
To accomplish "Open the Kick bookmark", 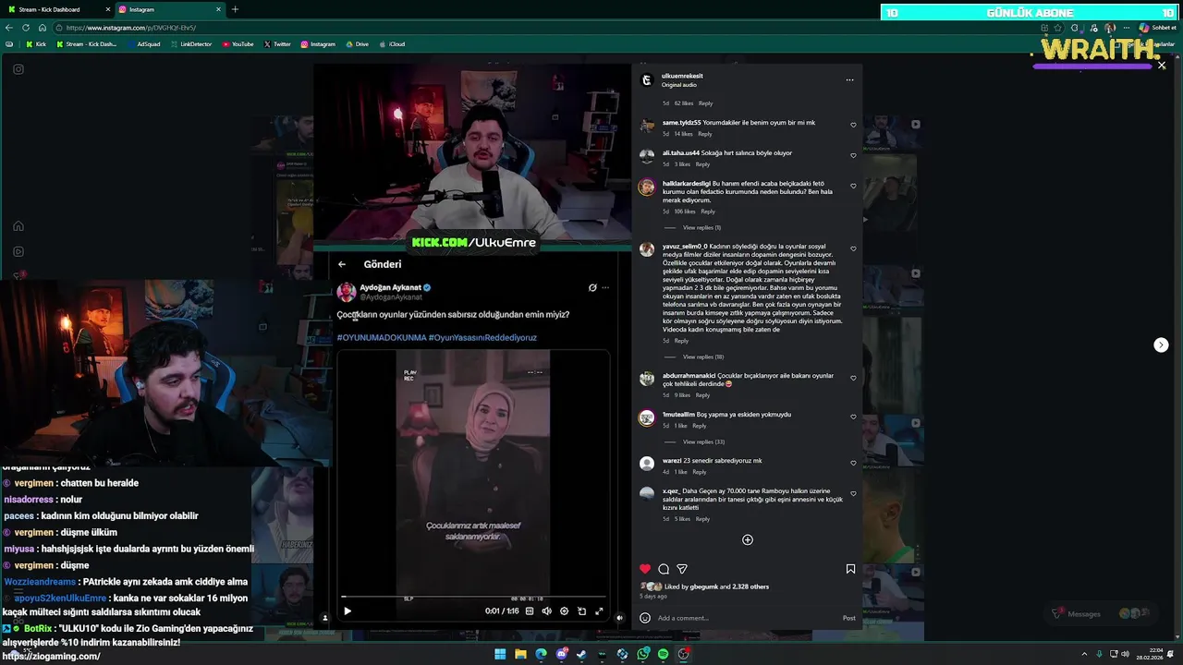I will click(x=35, y=43).
